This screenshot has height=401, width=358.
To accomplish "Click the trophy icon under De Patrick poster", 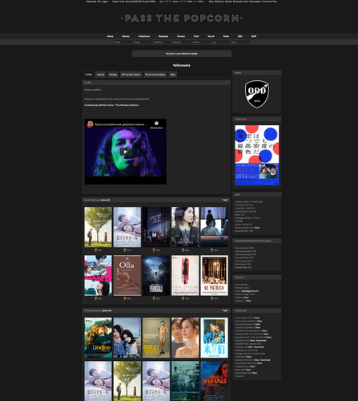I will coord(212,298).
